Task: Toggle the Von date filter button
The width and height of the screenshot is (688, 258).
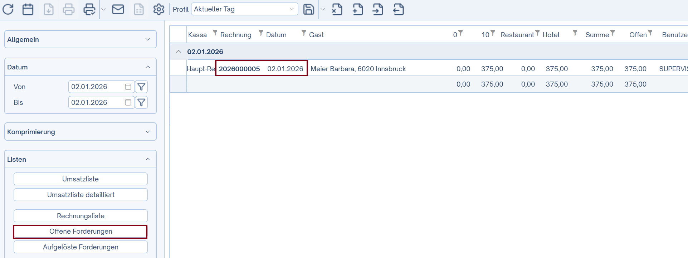Action: [x=141, y=87]
